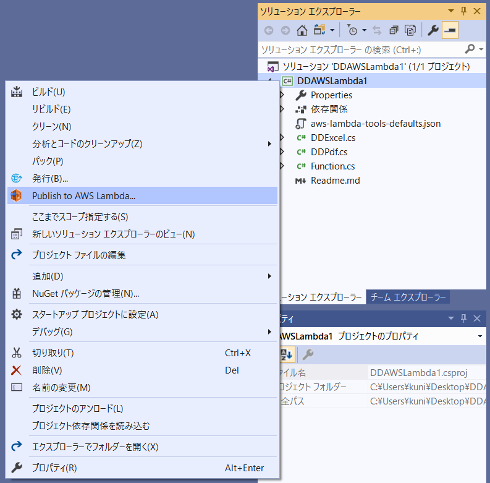Choose 名前の変更(M) from context menu
Image resolution: width=490 pixels, height=483 pixels.
coord(142,387)
